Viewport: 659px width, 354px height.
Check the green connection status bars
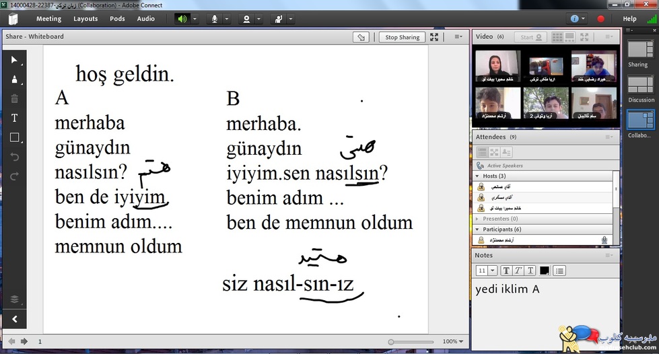click(652, 19)
